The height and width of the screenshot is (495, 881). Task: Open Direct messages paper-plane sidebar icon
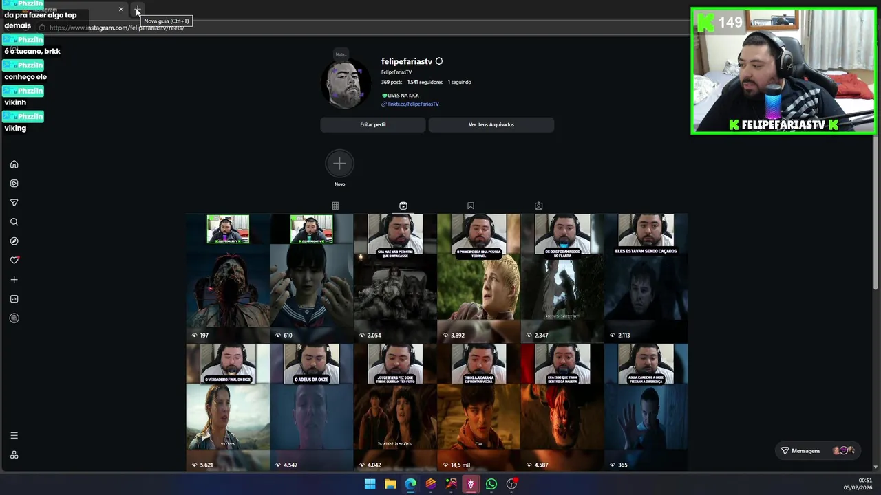14,203
